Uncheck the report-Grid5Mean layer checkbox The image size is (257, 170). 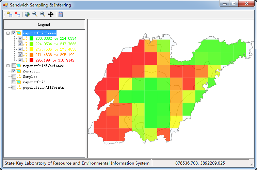click(14, 33)
